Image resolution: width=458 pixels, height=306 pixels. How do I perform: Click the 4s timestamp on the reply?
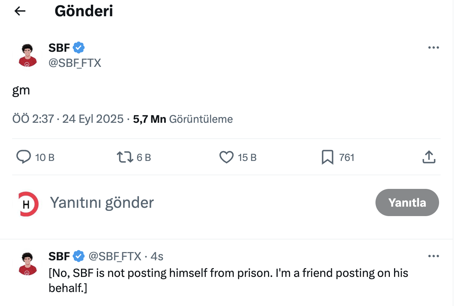[157, 257]
